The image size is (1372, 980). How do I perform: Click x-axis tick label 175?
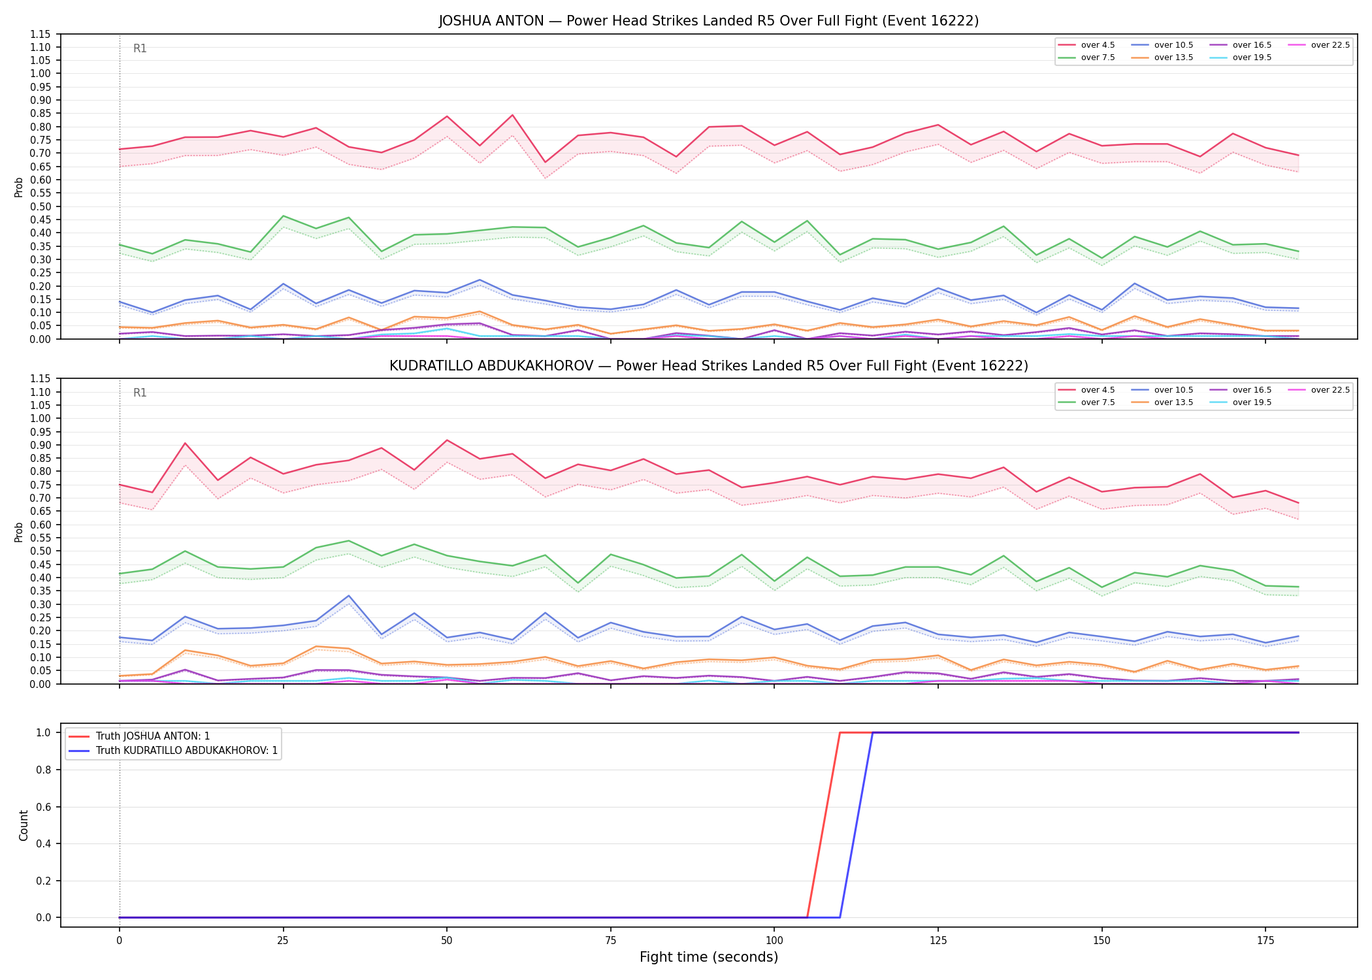click(1266, 941)
